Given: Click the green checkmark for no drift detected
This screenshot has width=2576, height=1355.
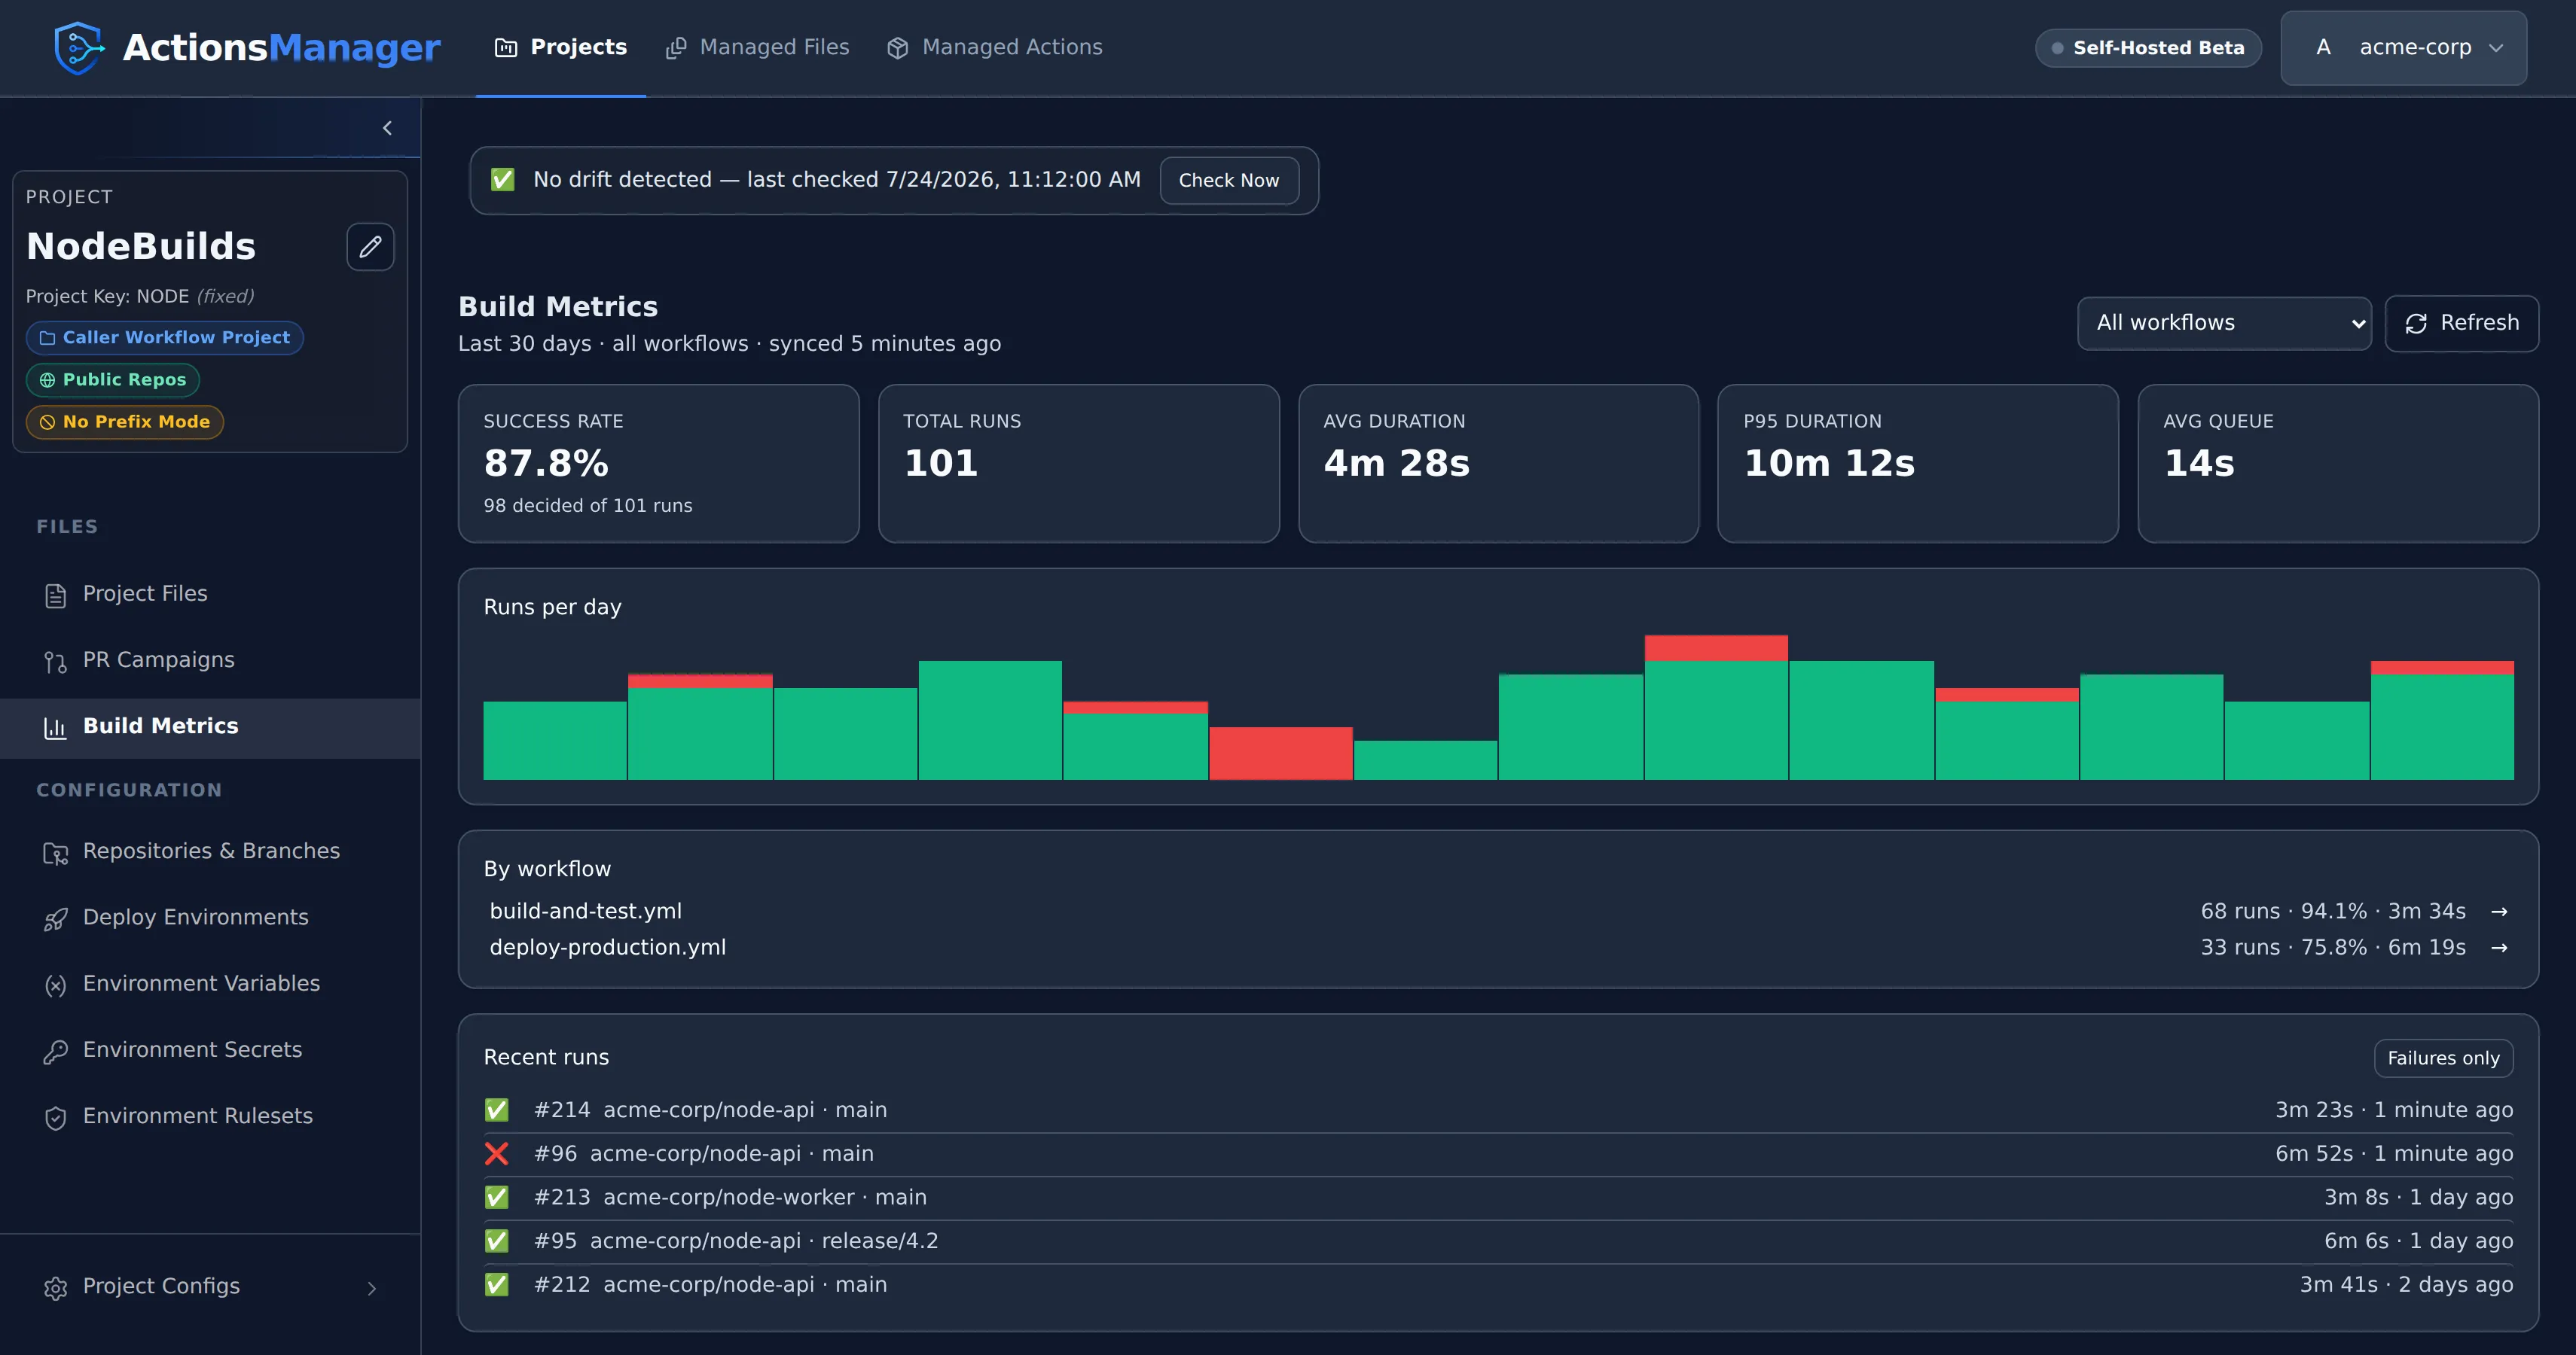Looking at the screenshot, I should coord(502,180).
